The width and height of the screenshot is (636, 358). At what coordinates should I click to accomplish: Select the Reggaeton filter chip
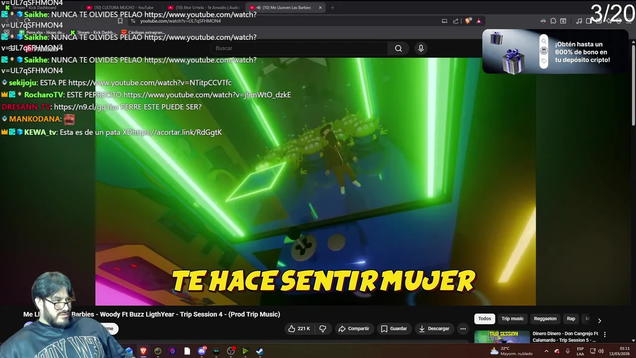pyautogui.click(x=545, y=319)
